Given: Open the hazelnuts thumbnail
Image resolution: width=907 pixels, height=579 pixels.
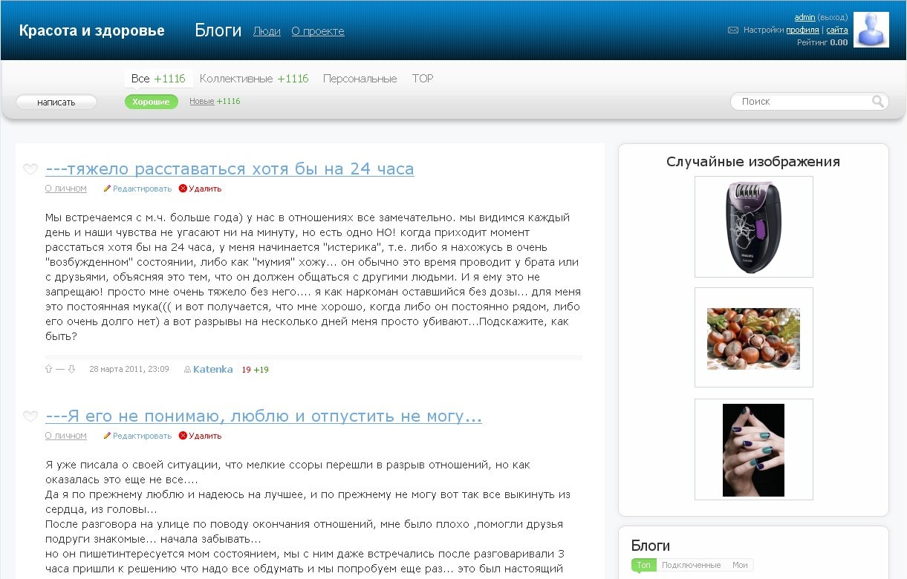Looking at the screenshot, I should 753,338.
